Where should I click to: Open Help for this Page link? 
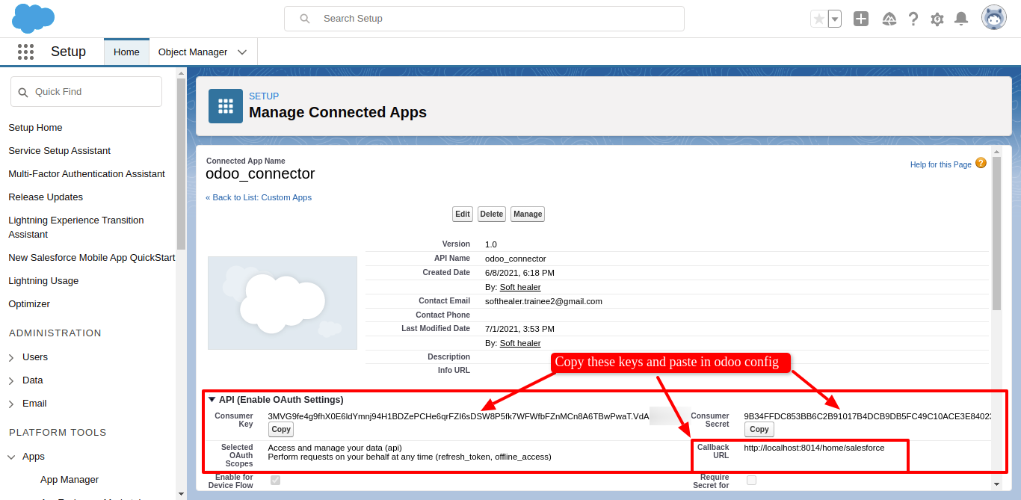[940, 164]
